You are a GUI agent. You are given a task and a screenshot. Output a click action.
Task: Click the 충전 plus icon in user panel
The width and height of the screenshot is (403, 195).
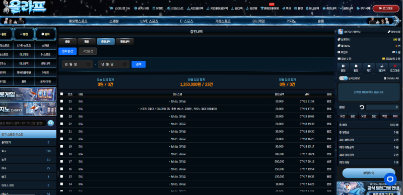[343, 66]
